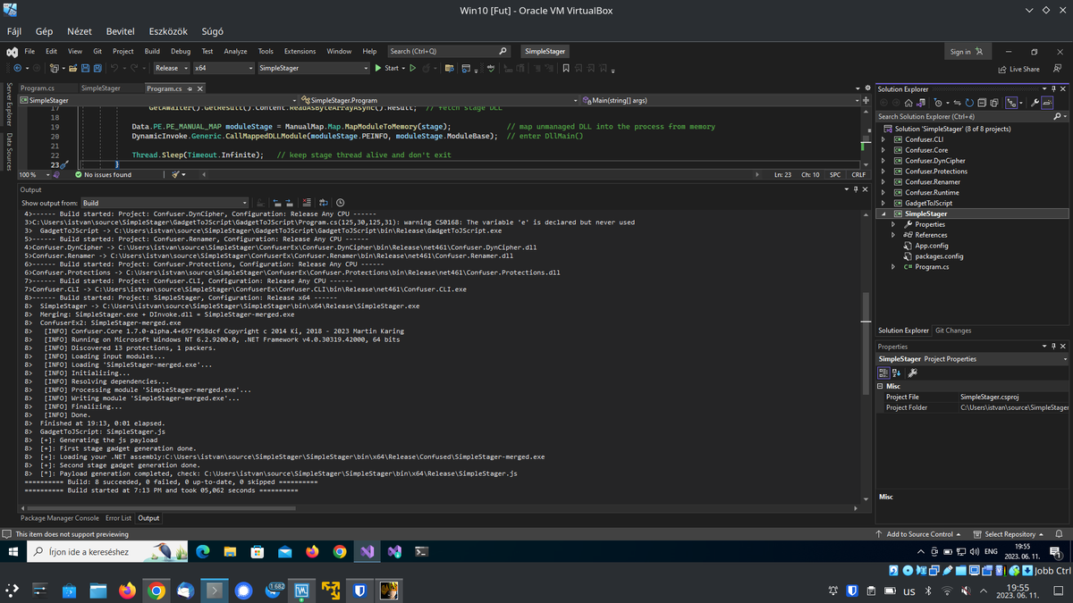Open the Analyze menu
The width and height of the screenshot is (1073, 603).
click(235, 51)
